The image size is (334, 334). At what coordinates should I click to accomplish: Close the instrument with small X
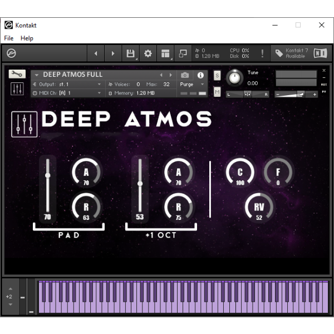(x=324, y=71)
